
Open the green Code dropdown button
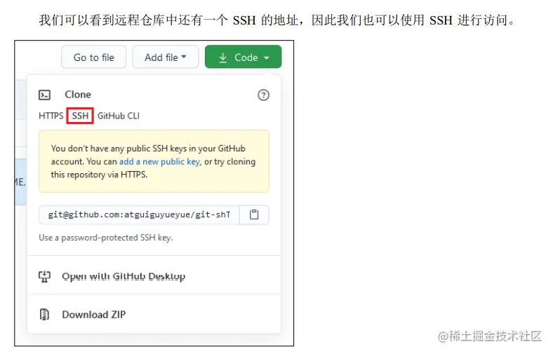(x=243, y=57)
